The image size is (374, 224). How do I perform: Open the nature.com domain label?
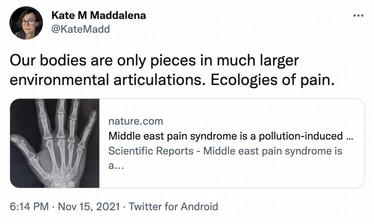point(135,121)
